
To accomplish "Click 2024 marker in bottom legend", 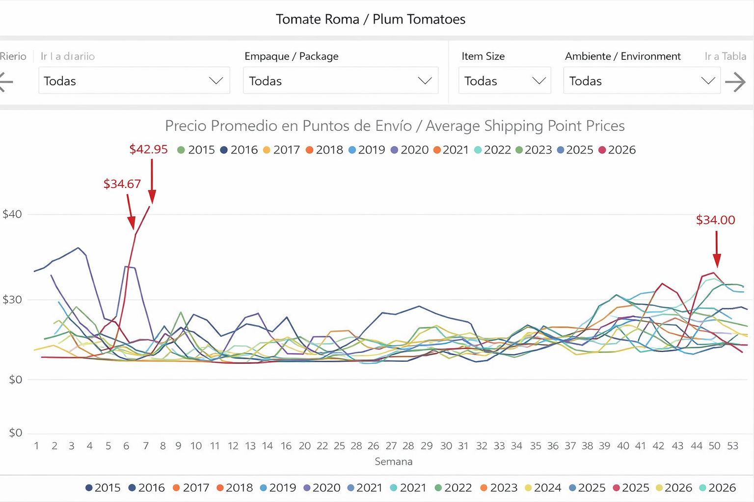I will point(528,488).
